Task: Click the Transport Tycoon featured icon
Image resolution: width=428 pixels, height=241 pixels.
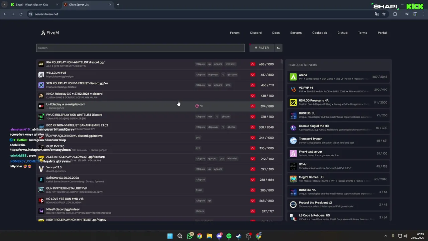Action: (293, 141)
